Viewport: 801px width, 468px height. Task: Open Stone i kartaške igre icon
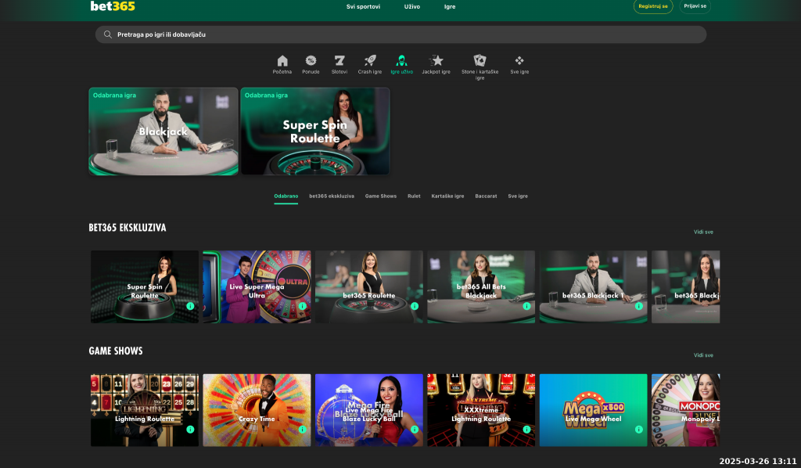click(x=480, y=61)
